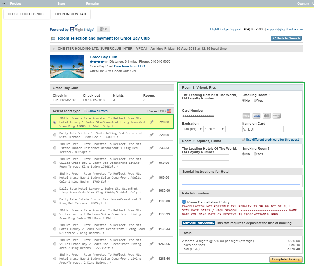This screenshot has height=266, width=314.
Task: Click the cancellation policy info icon
Action: click(184, 202)
